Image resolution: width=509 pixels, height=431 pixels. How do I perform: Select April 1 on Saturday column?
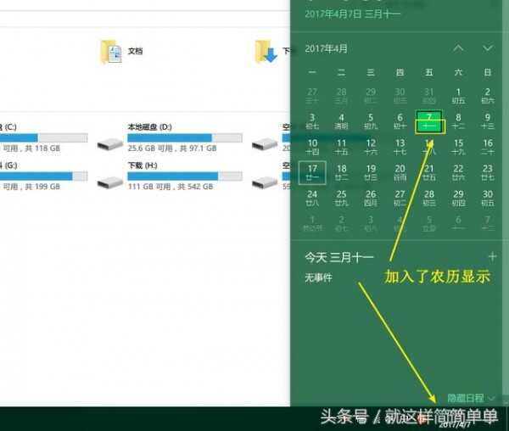click(x=458, y=95)
